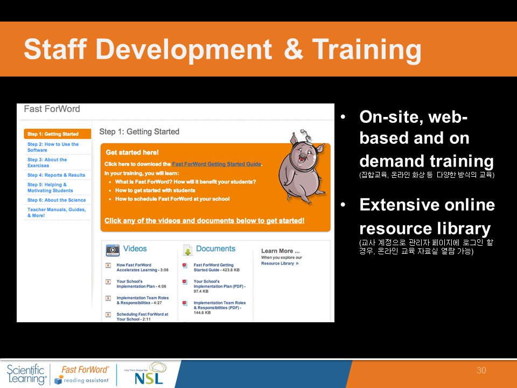Open the Resource Library link
The height and width of the screenshot is (388, 517).
coord(280,264)
